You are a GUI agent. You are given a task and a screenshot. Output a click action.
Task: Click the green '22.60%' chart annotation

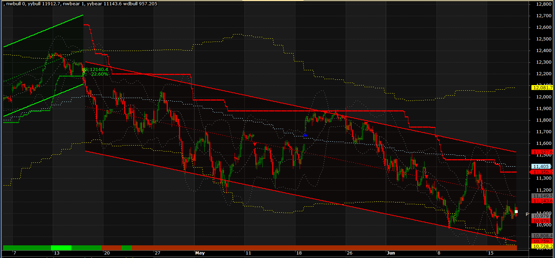click(100, 74)
